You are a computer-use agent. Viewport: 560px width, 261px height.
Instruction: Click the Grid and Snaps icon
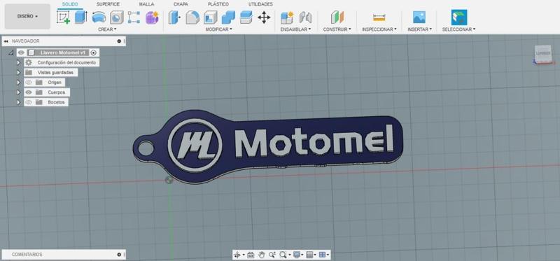click(x=309, y=255)
